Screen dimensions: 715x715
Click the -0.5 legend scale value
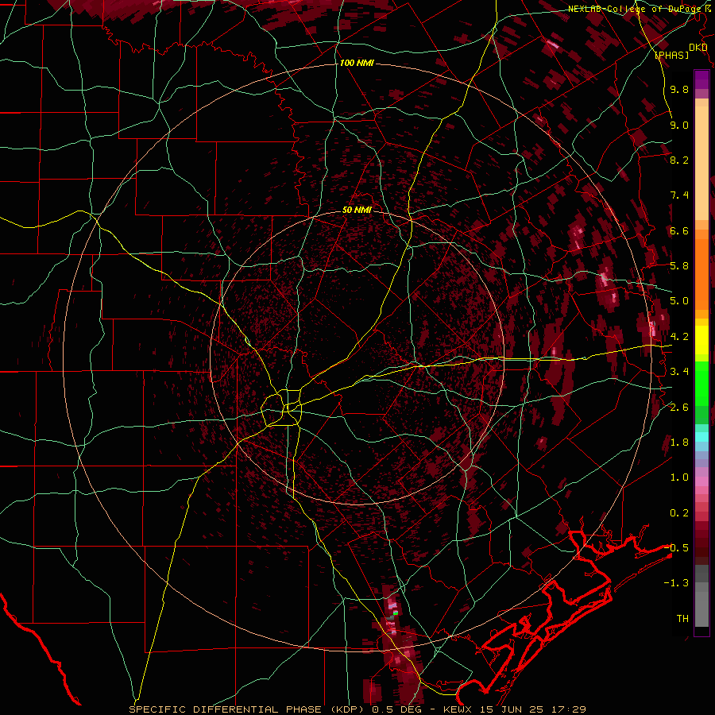pyautogui.click(x=676, y=547)
